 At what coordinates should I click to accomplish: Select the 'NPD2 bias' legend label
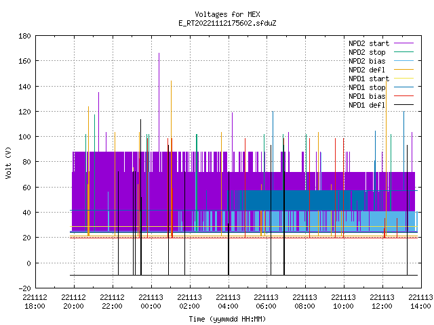click(367, 61)
